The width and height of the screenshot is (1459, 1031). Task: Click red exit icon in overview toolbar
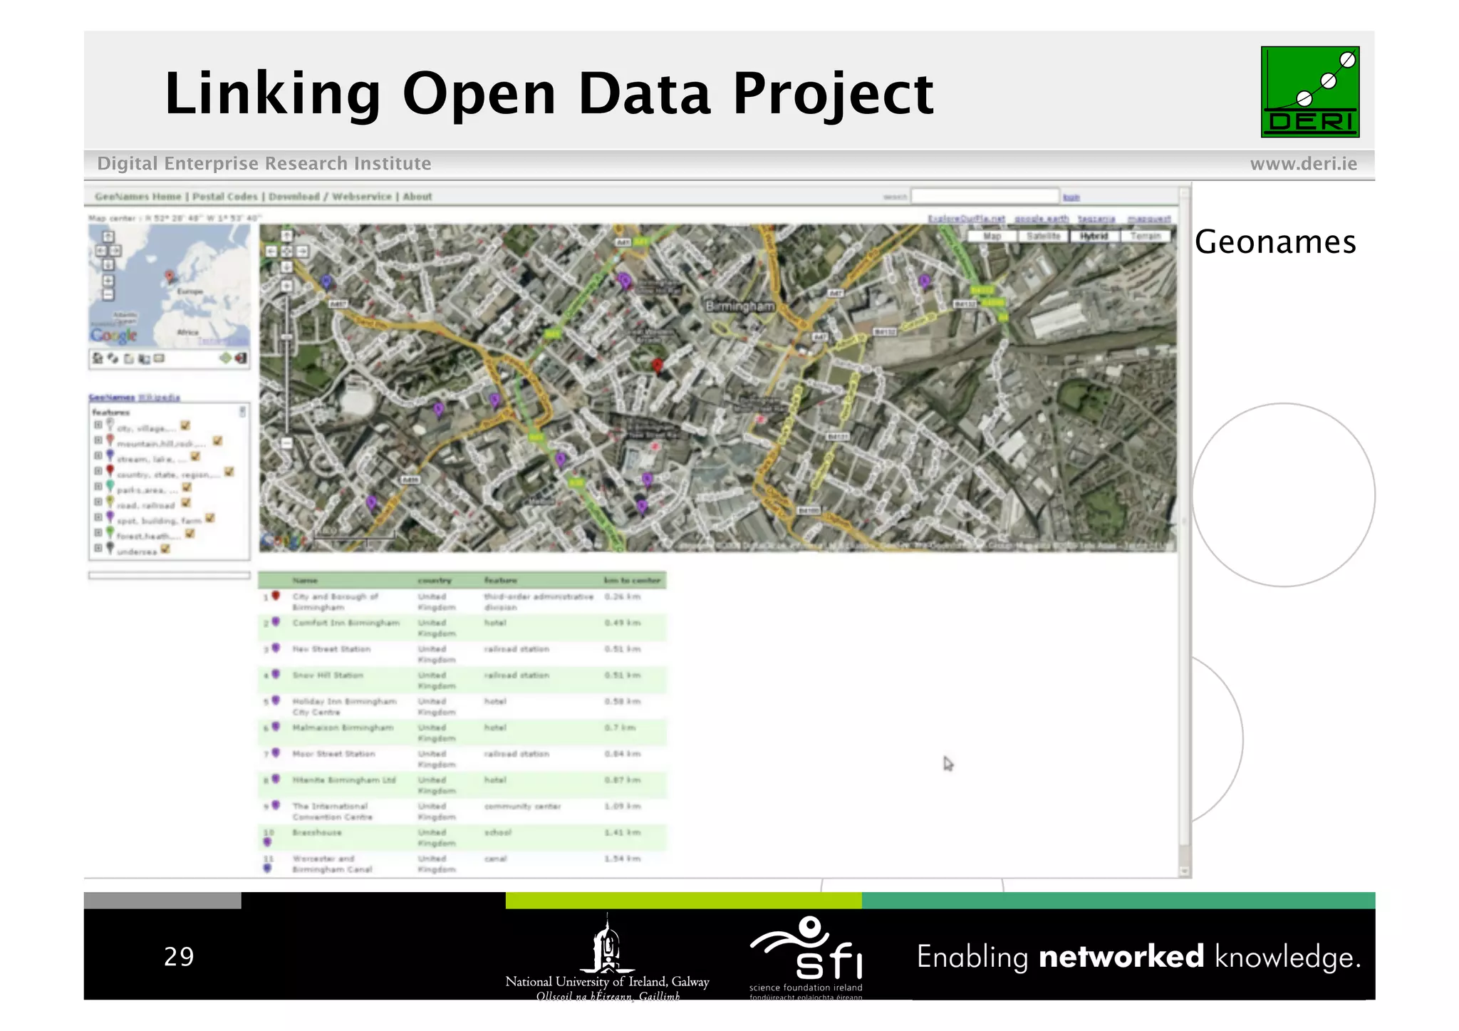242,358
